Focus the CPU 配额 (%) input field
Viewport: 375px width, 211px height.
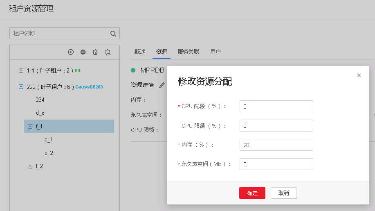[x=276, y=107]
